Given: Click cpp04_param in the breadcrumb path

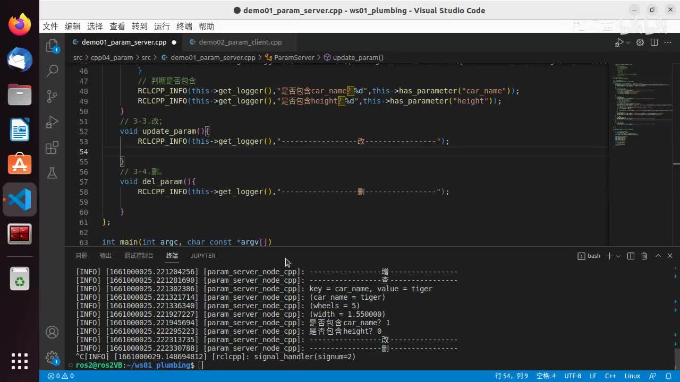Looking at the screenshot, I should point(112,57).
